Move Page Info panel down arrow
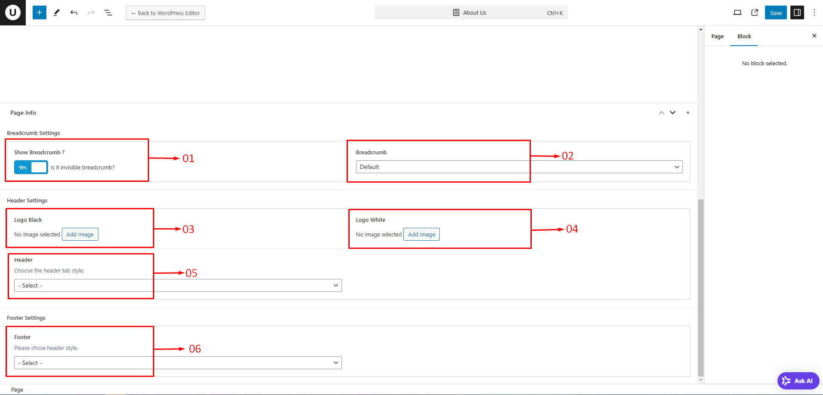 (x=673, y=113)
